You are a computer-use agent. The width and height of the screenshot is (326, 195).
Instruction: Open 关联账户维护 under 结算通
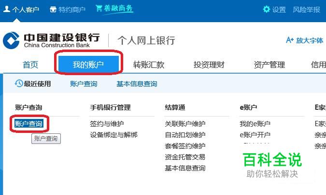tap(185, 124)
